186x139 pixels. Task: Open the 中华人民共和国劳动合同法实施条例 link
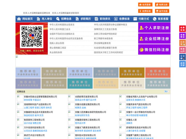pos(66,39)
